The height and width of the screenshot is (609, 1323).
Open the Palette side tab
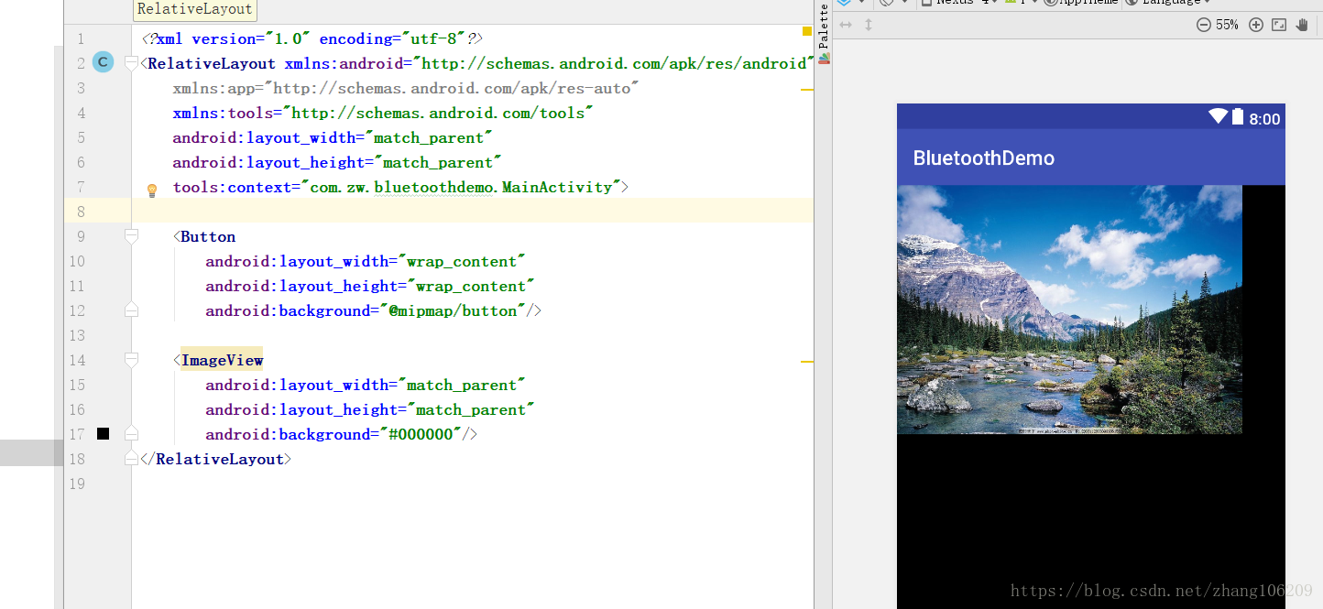pyautogui.click(x=824, y=33)
